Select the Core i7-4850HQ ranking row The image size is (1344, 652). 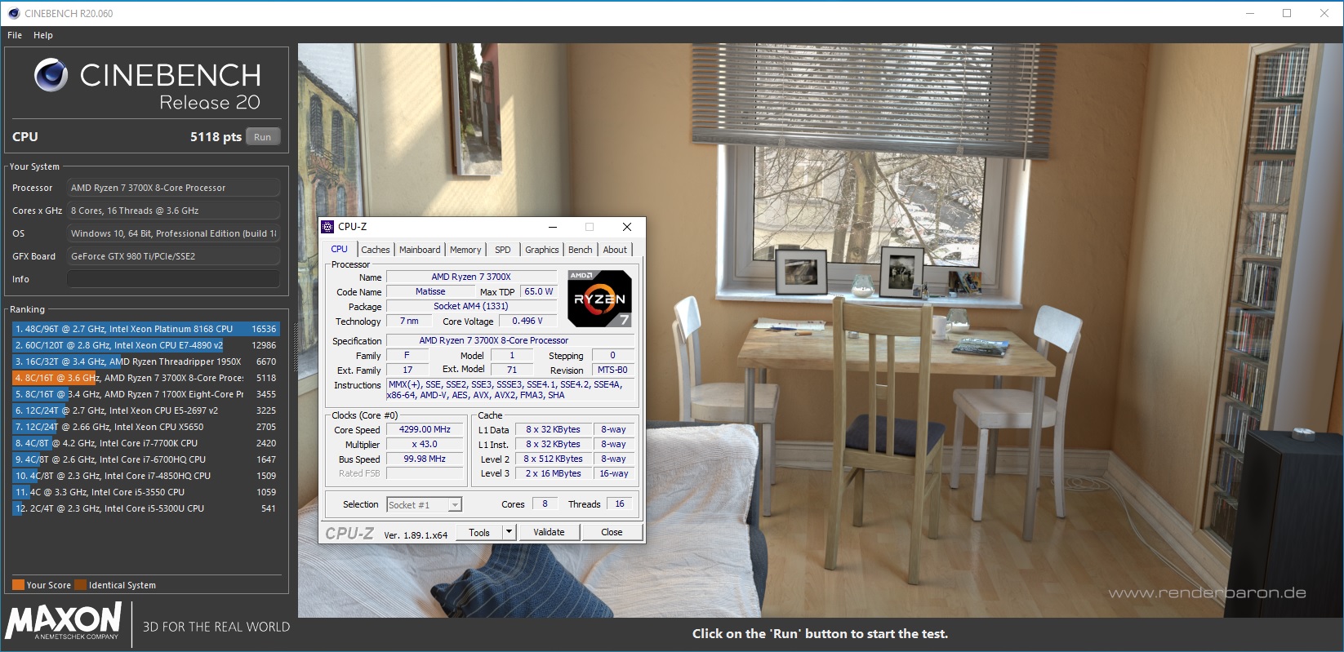pyautogui.click(x=145, y=476)
